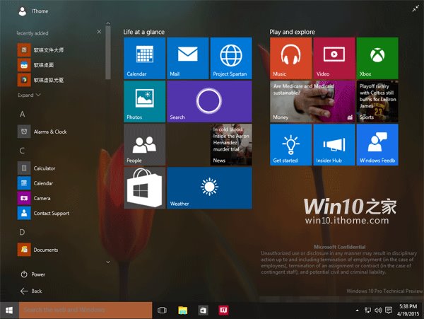Open Store from the taskbar
Screen dimensions: 424x319
203,310
